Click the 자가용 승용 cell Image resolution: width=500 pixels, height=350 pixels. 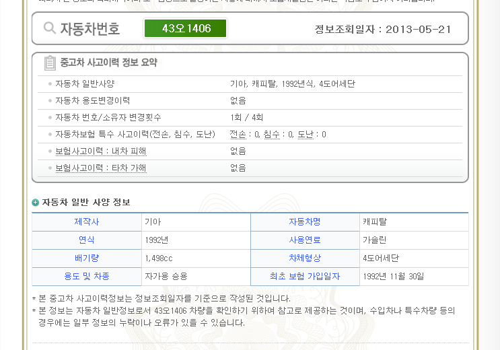click(x=196, y=277)
